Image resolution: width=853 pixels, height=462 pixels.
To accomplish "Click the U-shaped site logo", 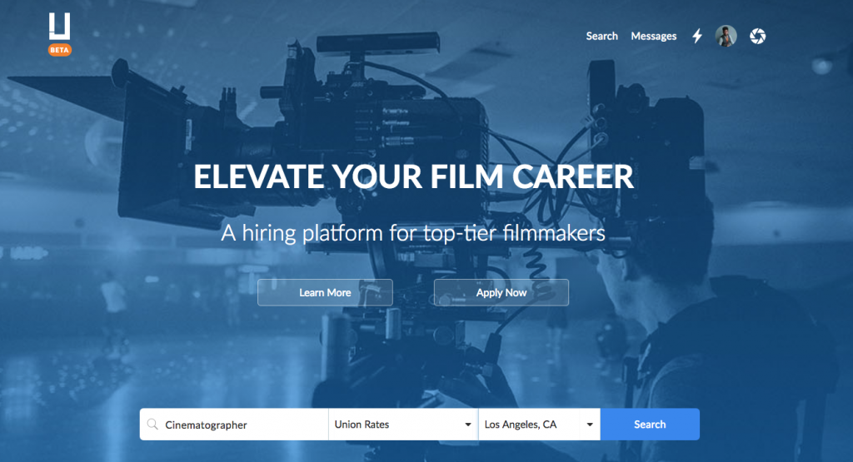I will point(59,27).
